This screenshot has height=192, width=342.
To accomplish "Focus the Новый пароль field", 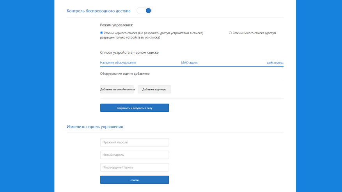I will (135, 155).
